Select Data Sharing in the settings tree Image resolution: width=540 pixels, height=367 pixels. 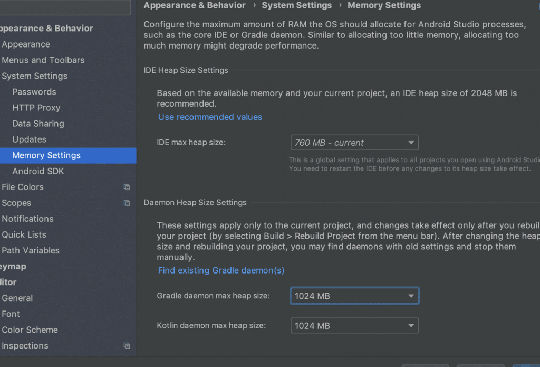click(38, 124)
